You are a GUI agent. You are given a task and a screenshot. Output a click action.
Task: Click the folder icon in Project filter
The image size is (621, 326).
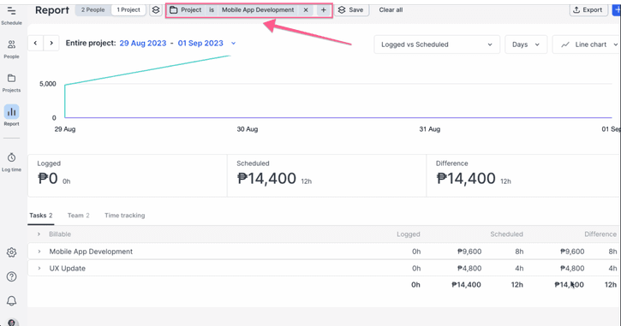(174, 10)
